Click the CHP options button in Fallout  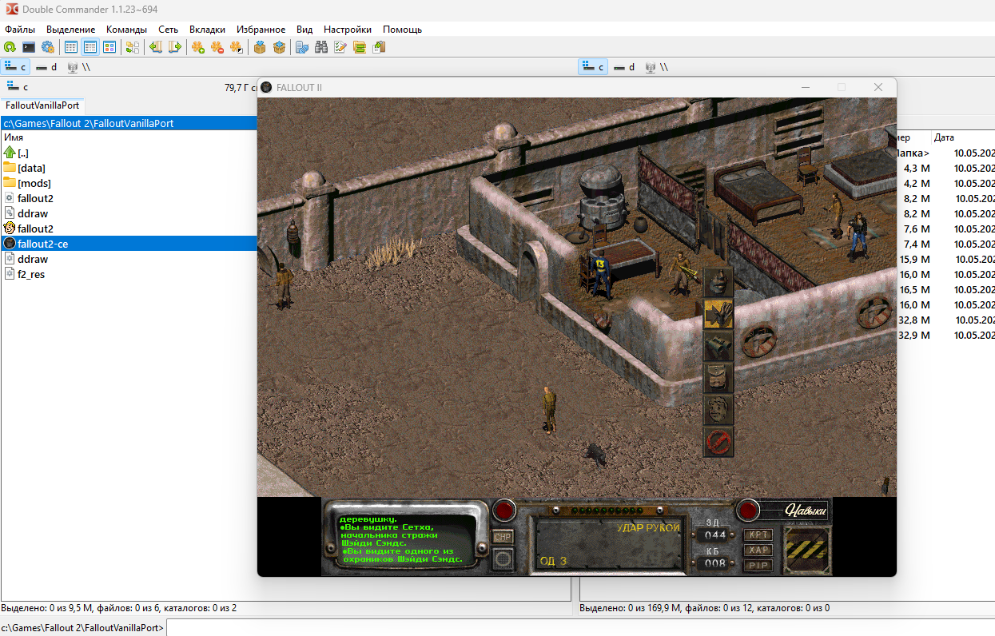coord(503,538)
